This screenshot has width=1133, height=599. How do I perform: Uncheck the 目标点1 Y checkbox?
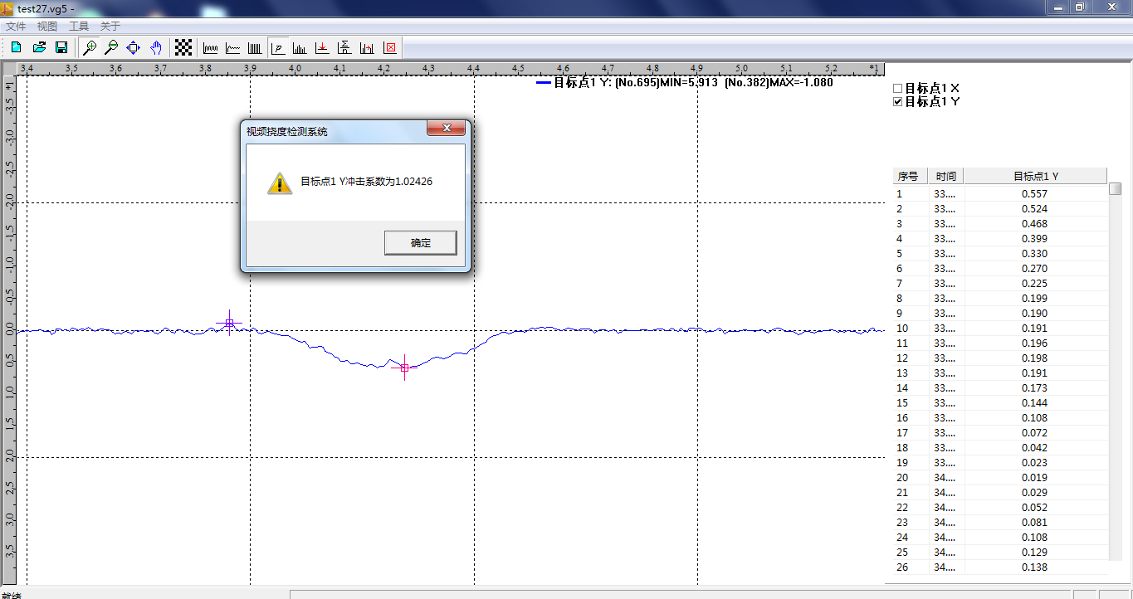click(897, 101)
